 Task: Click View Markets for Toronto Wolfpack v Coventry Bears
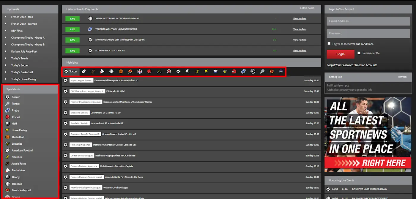click(300, 29)
